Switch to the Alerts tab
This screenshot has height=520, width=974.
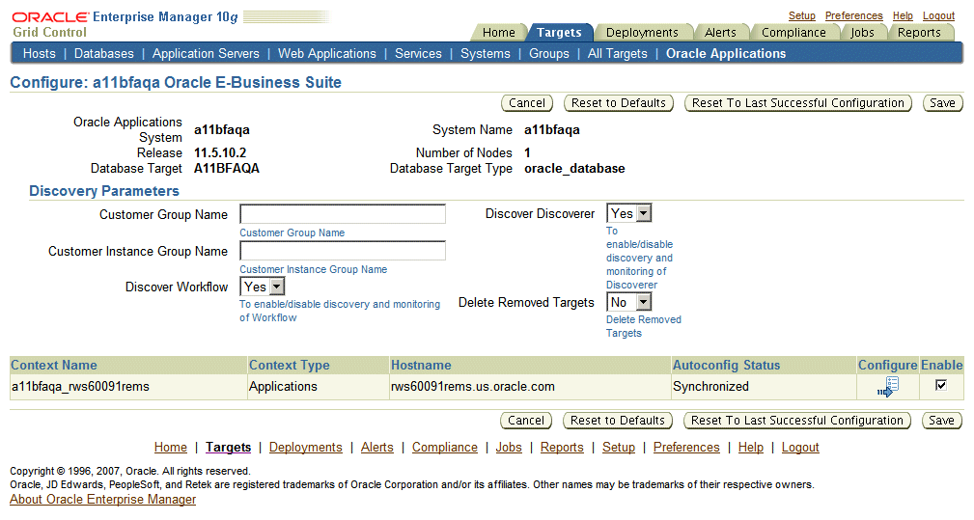[x=720, y=32]
